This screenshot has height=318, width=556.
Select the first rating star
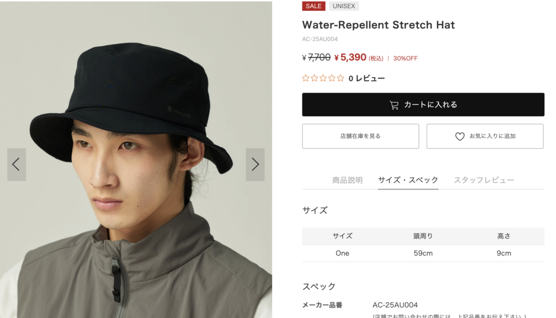[x=306, y=78]
